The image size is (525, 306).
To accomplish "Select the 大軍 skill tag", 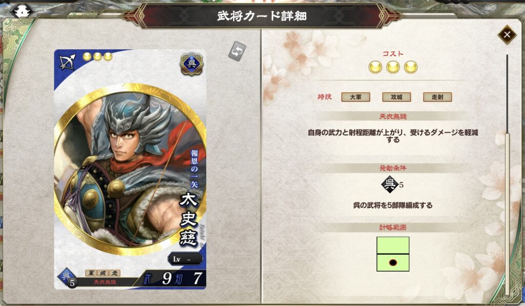I will click(x=356, y=97).
